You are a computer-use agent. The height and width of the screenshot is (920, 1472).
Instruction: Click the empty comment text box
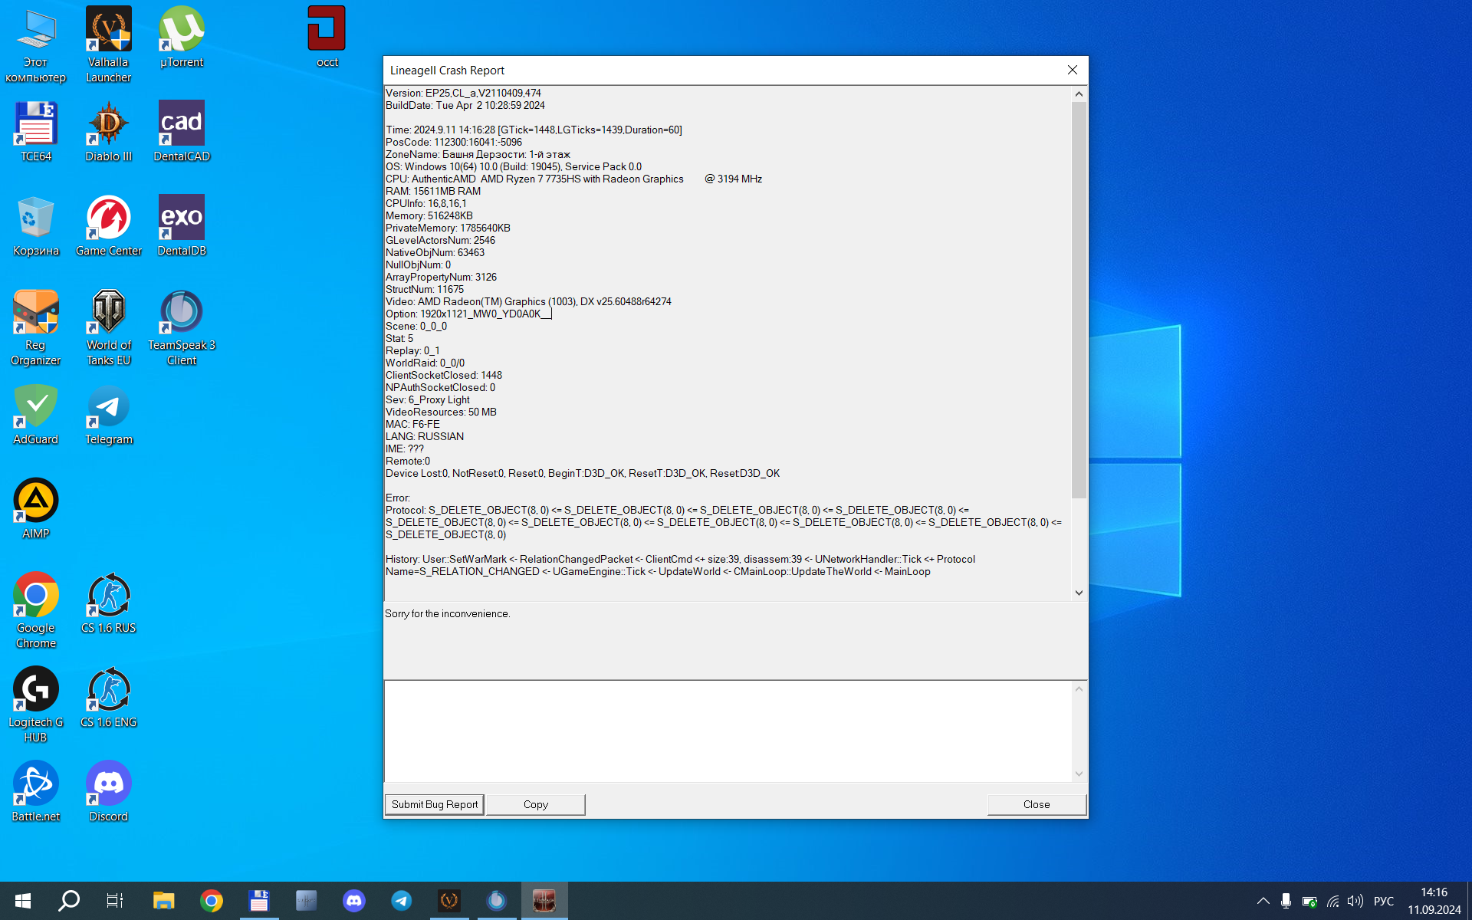pyautogui.click(x=727, y=731)
